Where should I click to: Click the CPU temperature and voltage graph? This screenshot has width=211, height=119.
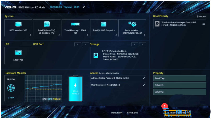(43, 88)
